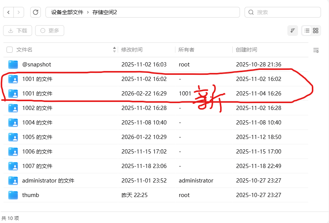Click the administrator 的文件 folder name
This screenshot has width=329, height=223.
click(48, 181)
